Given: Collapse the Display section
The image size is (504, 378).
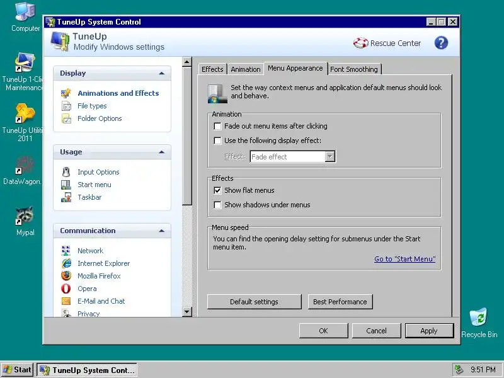Looking at the screenshot, I should [x=162, y=73].
